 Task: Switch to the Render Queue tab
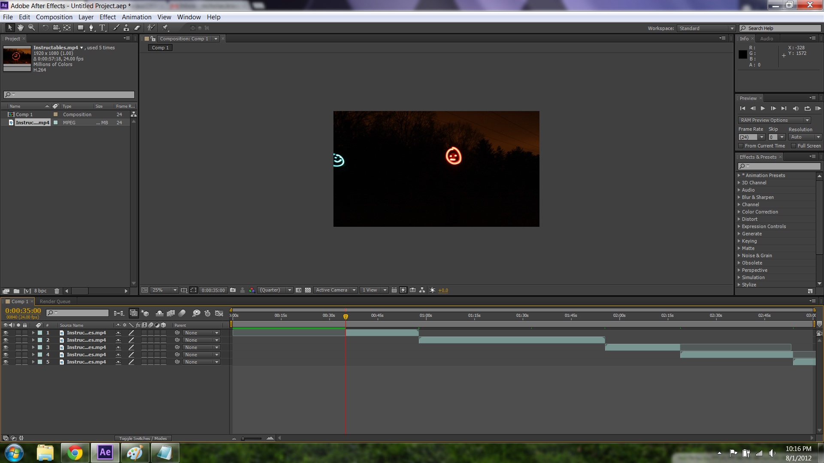(55, 301)
